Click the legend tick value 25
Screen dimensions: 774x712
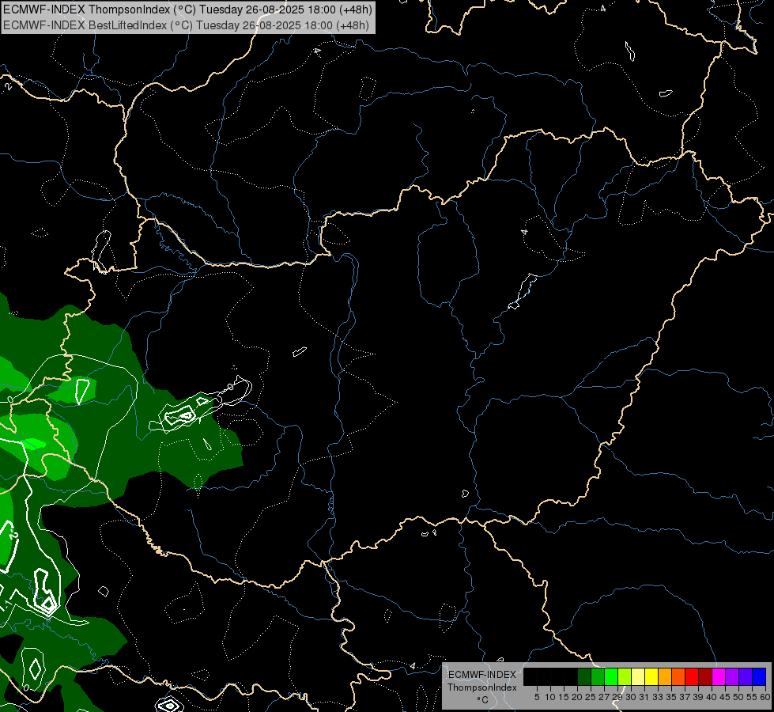pyautogui.click(x=591, y=697)
